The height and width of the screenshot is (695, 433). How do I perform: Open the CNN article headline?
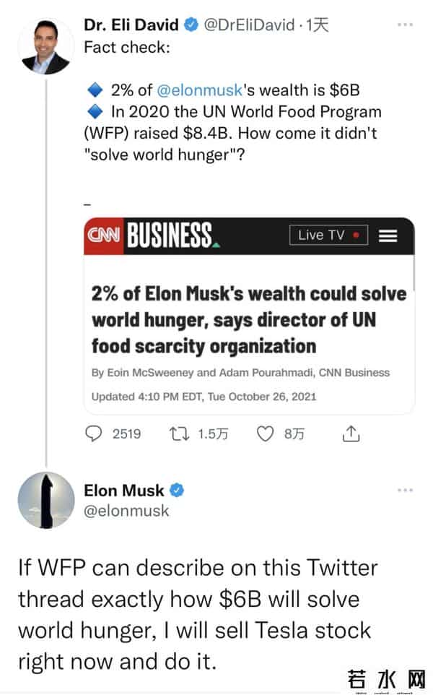(x=248, y=320)
